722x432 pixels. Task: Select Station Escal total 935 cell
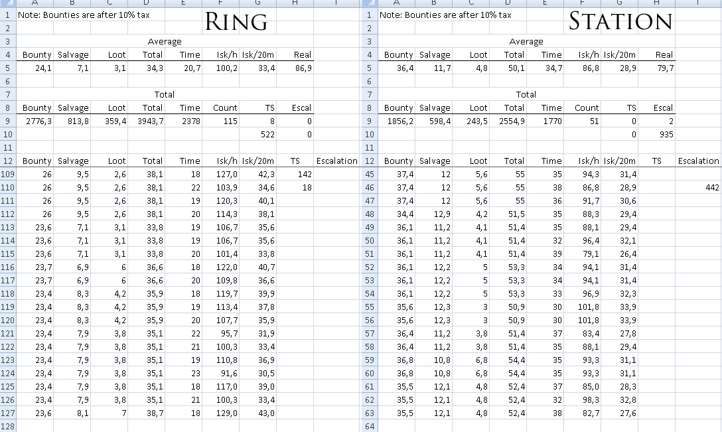point(656,135)
